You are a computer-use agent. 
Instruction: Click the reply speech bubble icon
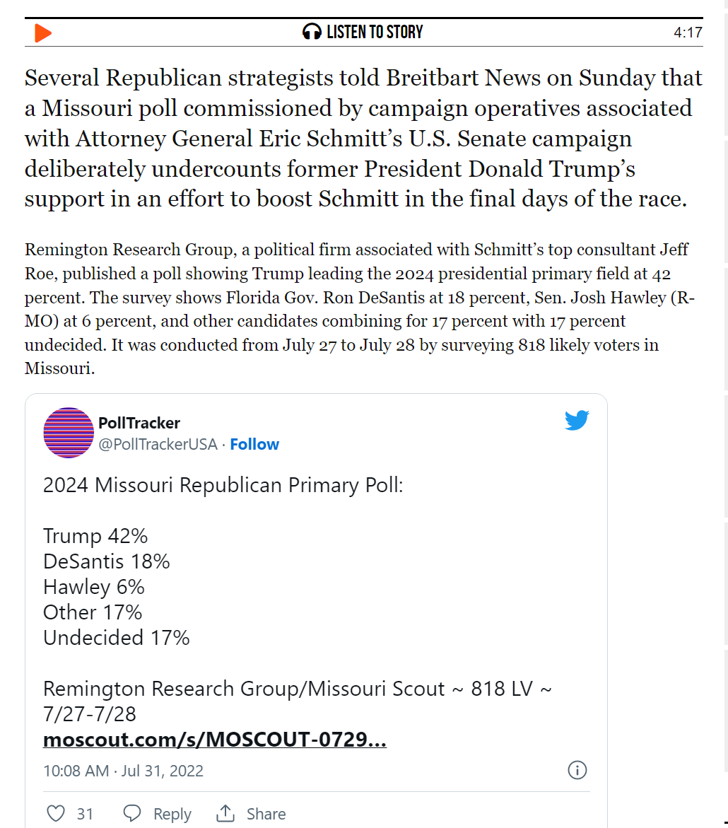pos(132,813)
